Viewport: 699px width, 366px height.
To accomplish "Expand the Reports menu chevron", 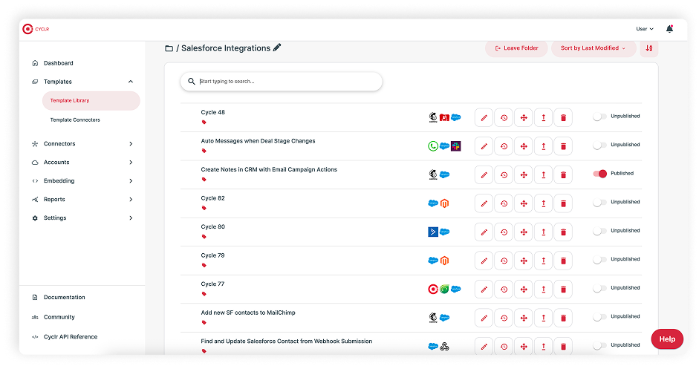I will [x=131, y=199].
